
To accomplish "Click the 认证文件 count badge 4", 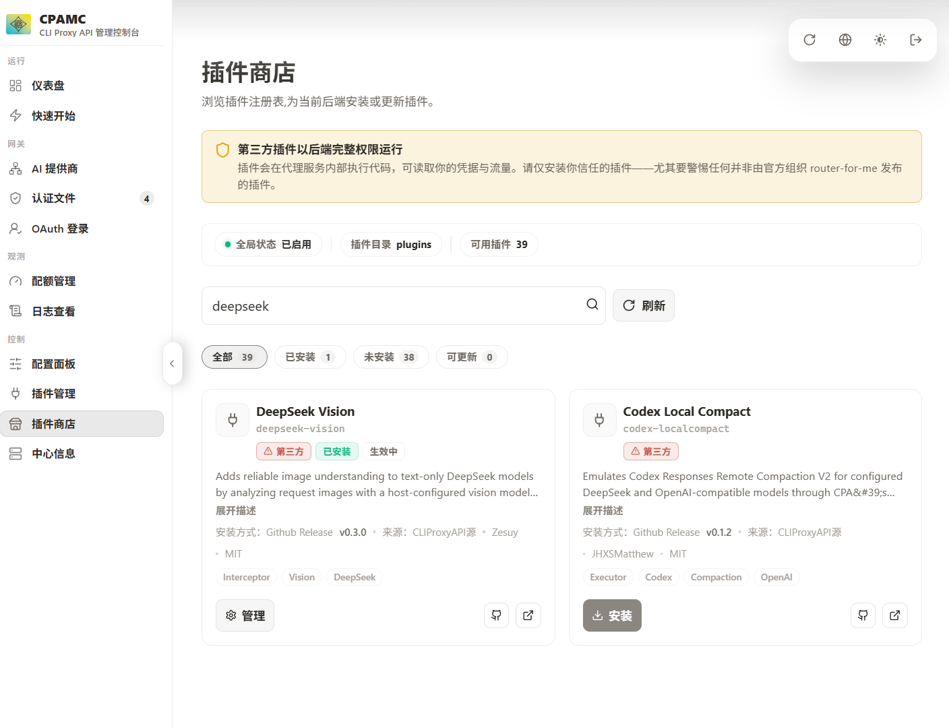I will [146, 198].
